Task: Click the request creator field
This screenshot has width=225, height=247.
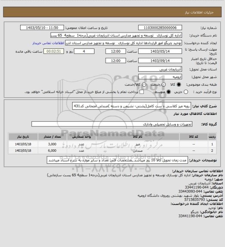Action: (124, 43)
